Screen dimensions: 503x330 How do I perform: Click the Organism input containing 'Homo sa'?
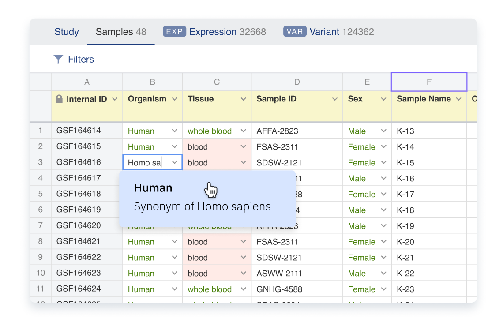click(x=146, y=162)
